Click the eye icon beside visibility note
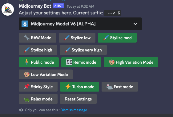The width and height of the screenshot is (173, 117). tap(21, 110)
